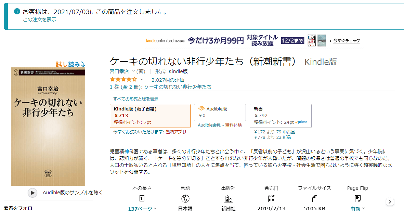Click the 本の長さ page icon
Viewport: 404px width, 211px height.
142,199
